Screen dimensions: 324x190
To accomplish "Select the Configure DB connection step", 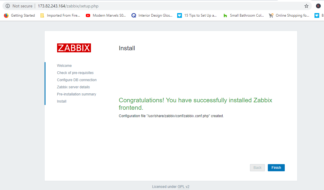I will tap(77, 80).
